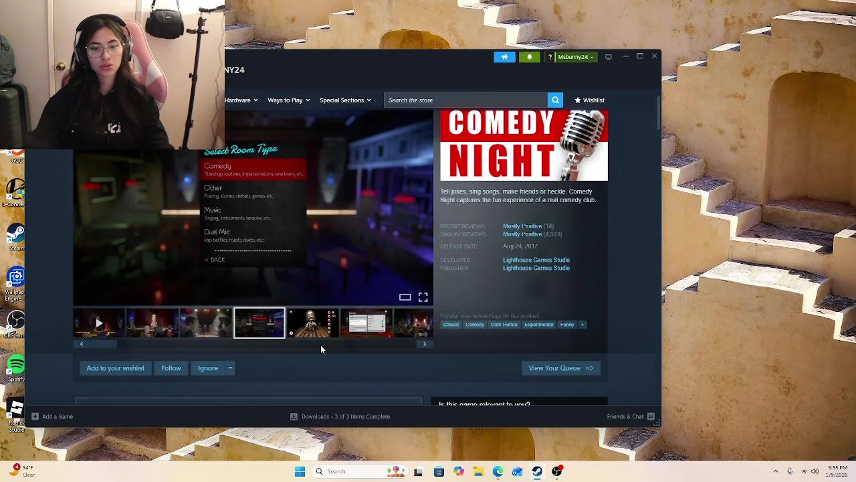Open the Roblox Studio desktop shortcut
Image resolution: width=856 pixels, height=482 pixels.
15,414
